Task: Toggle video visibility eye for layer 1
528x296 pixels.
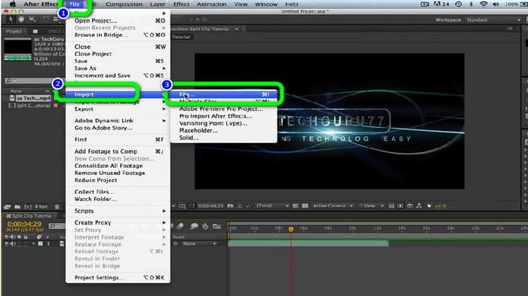Action: click(7, 243)
